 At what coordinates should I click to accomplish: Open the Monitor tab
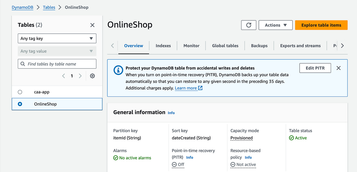192,46
